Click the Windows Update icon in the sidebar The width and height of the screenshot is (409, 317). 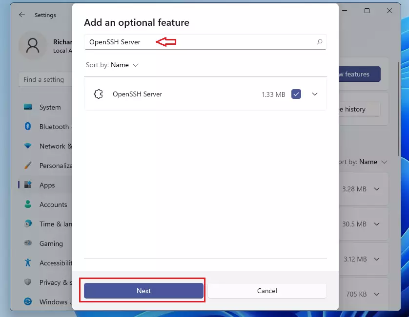click(x=28, y=301)
